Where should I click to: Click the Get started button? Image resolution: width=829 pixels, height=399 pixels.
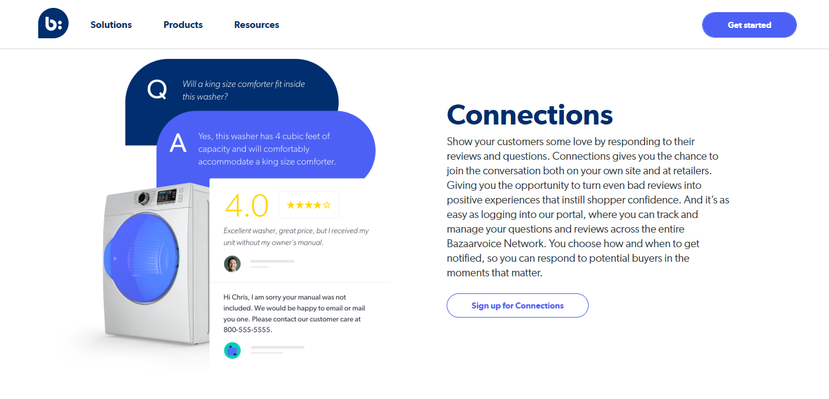click(x=749, y=25)
